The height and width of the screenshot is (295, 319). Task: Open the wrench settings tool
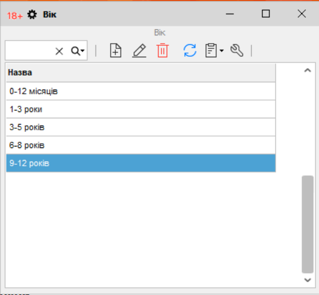(x=237, y=51)
